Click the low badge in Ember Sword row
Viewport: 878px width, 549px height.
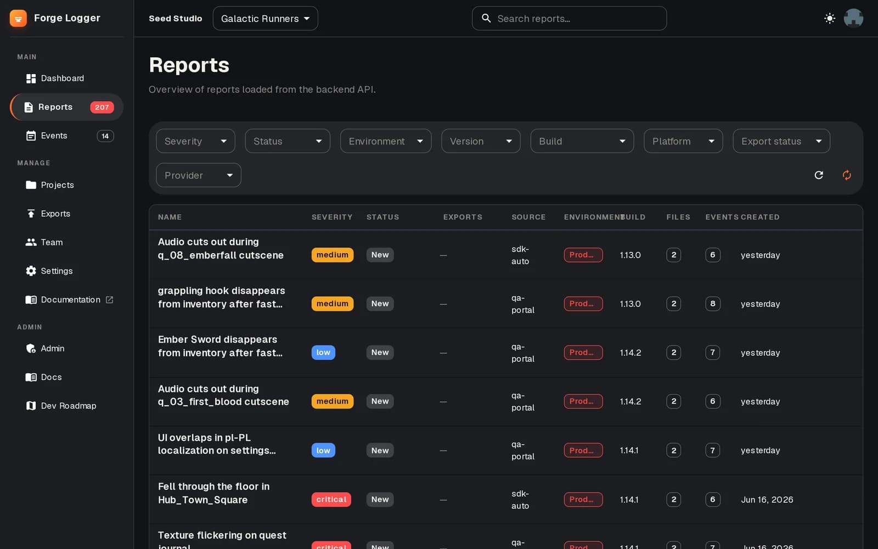coord(323,352)
